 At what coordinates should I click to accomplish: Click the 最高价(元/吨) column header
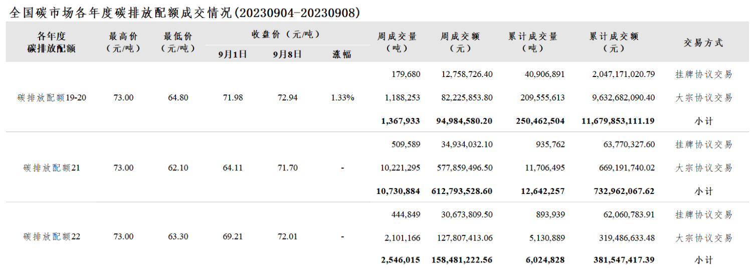coord(123,42)
